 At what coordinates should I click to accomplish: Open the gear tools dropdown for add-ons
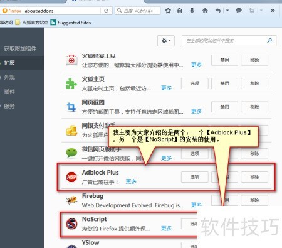tap(166, 41)
